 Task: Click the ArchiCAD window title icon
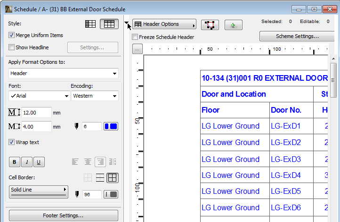(8, 9)
